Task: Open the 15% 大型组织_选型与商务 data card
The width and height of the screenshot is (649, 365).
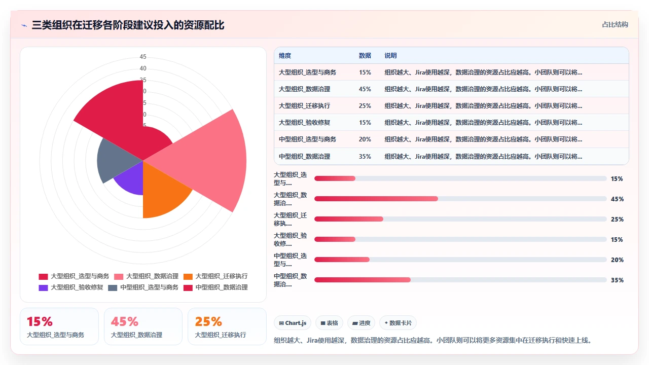Action: point(59,326)
